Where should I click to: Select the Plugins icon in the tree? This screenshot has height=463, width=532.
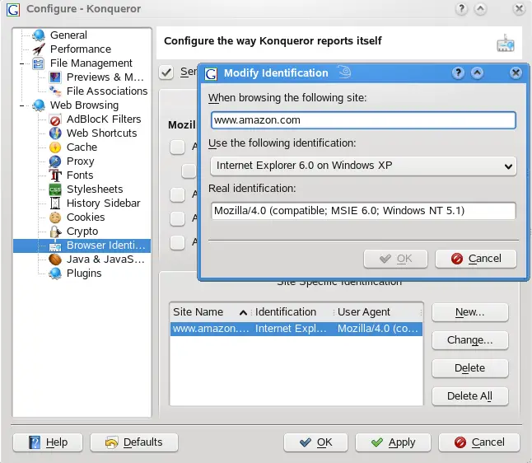55,274
